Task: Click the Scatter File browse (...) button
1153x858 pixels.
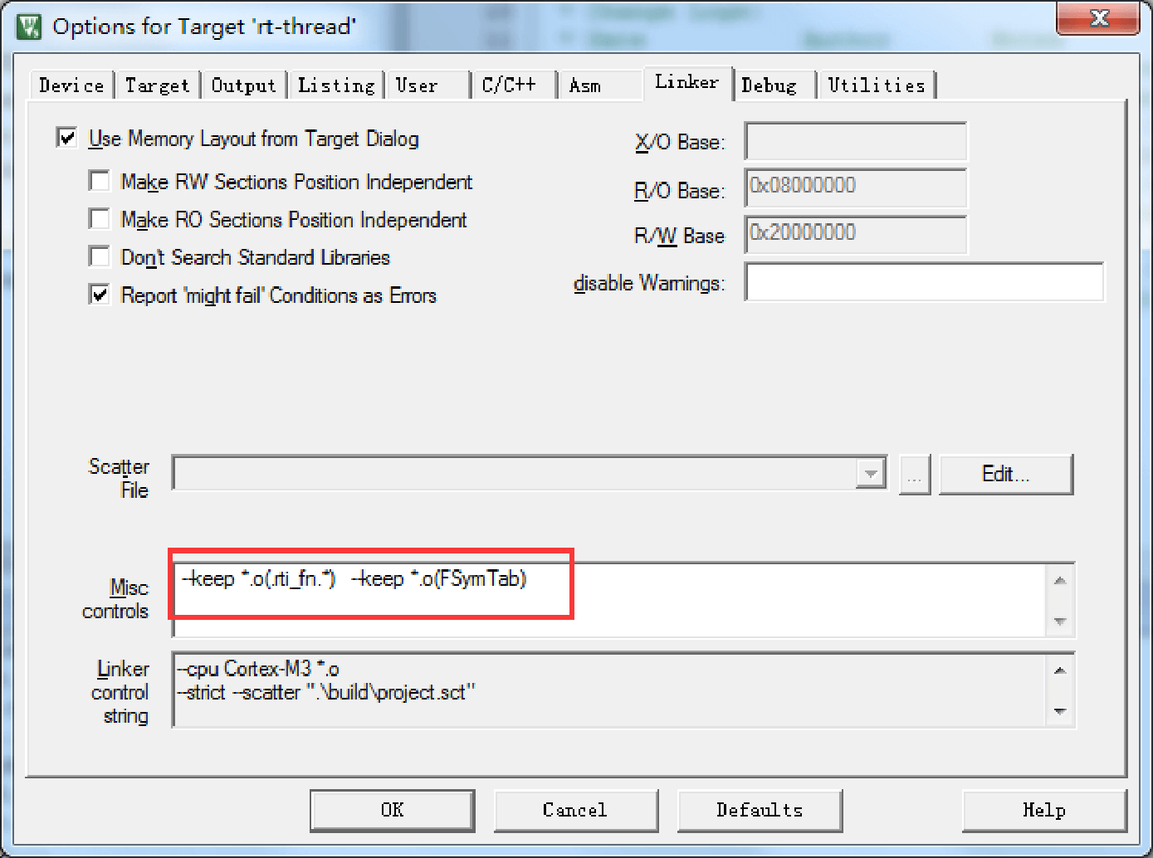Action: (x=915, y=475)
